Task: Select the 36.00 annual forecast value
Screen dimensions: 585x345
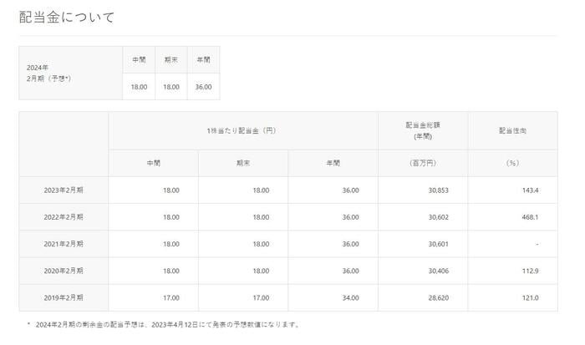Action: point(203,86)
